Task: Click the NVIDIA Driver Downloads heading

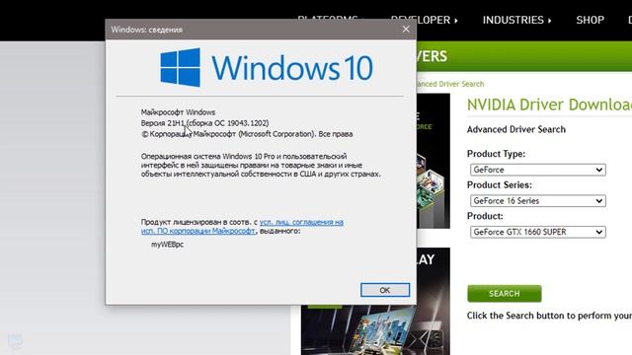Action: pyautogui.click(x=549, y=105)
